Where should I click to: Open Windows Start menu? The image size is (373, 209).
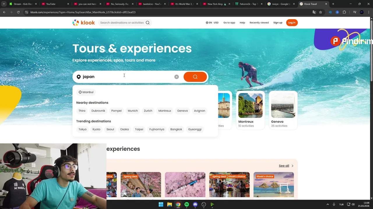[x=161, y=204]
